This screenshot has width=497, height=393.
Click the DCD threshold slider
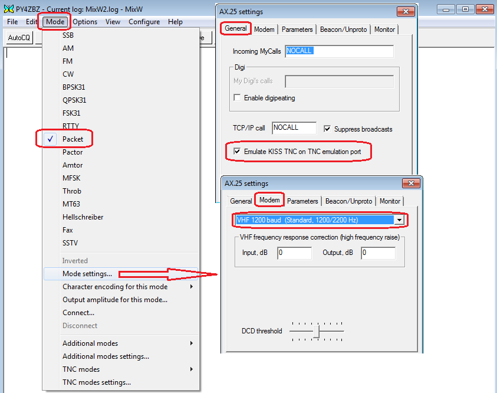tap(317, 332)
